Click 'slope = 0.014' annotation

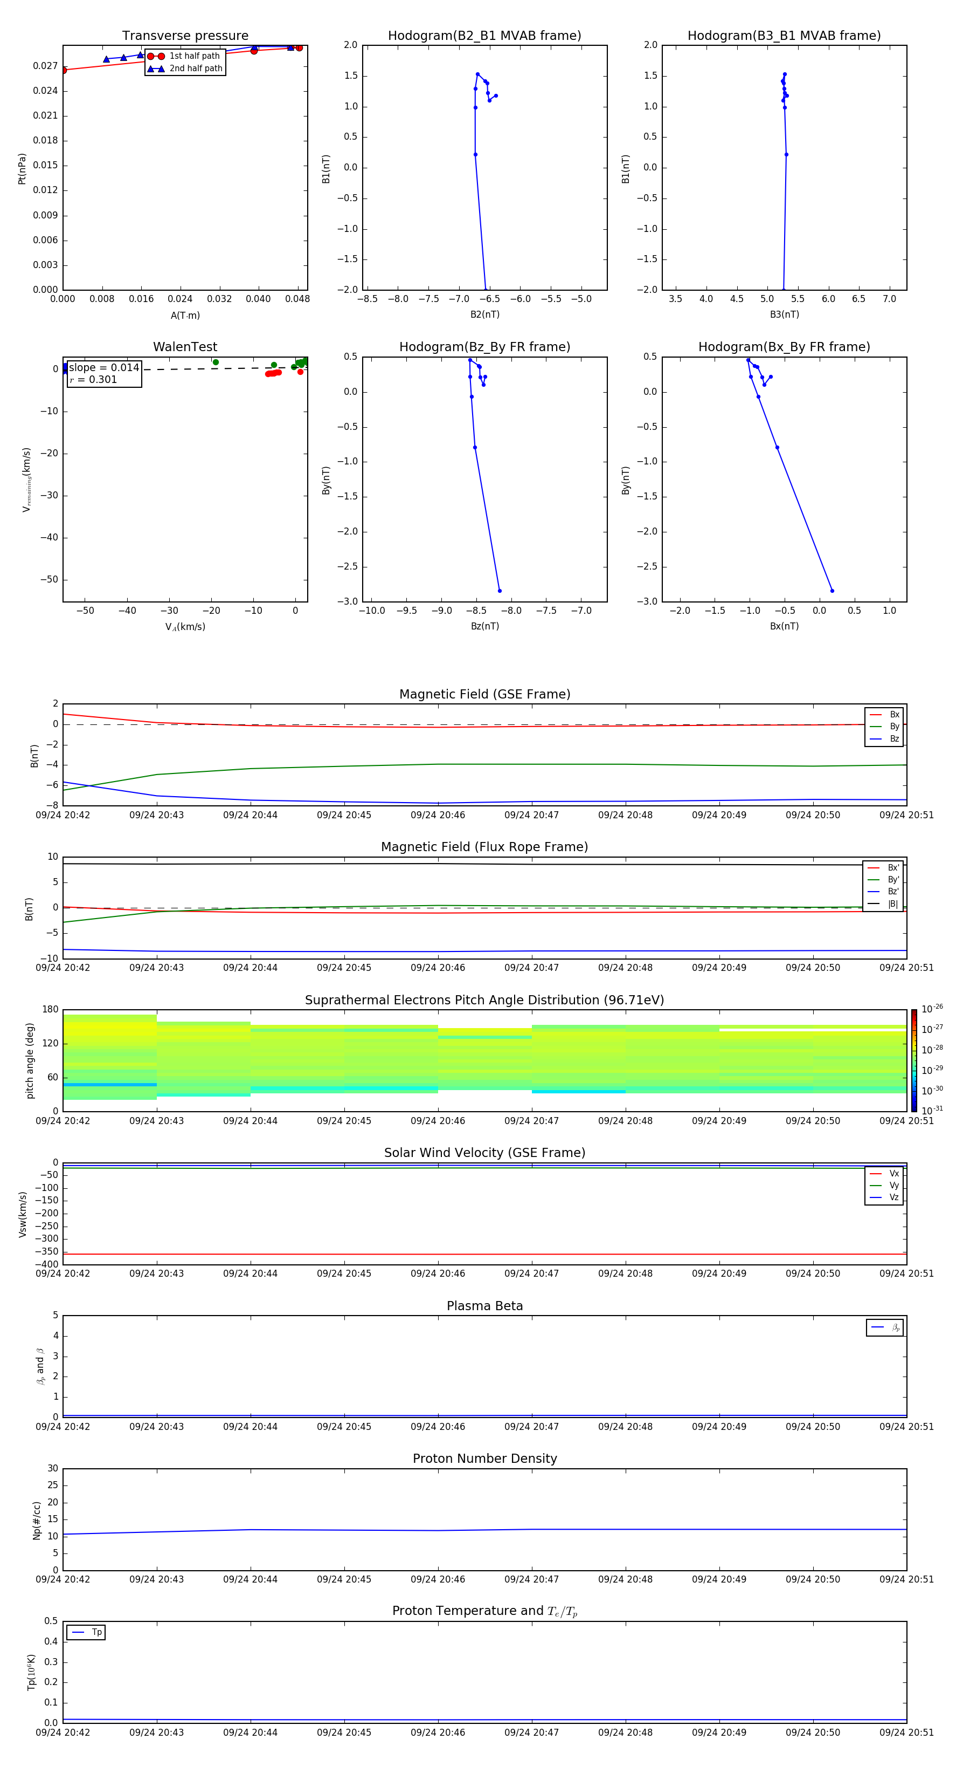tap(104, 368)
